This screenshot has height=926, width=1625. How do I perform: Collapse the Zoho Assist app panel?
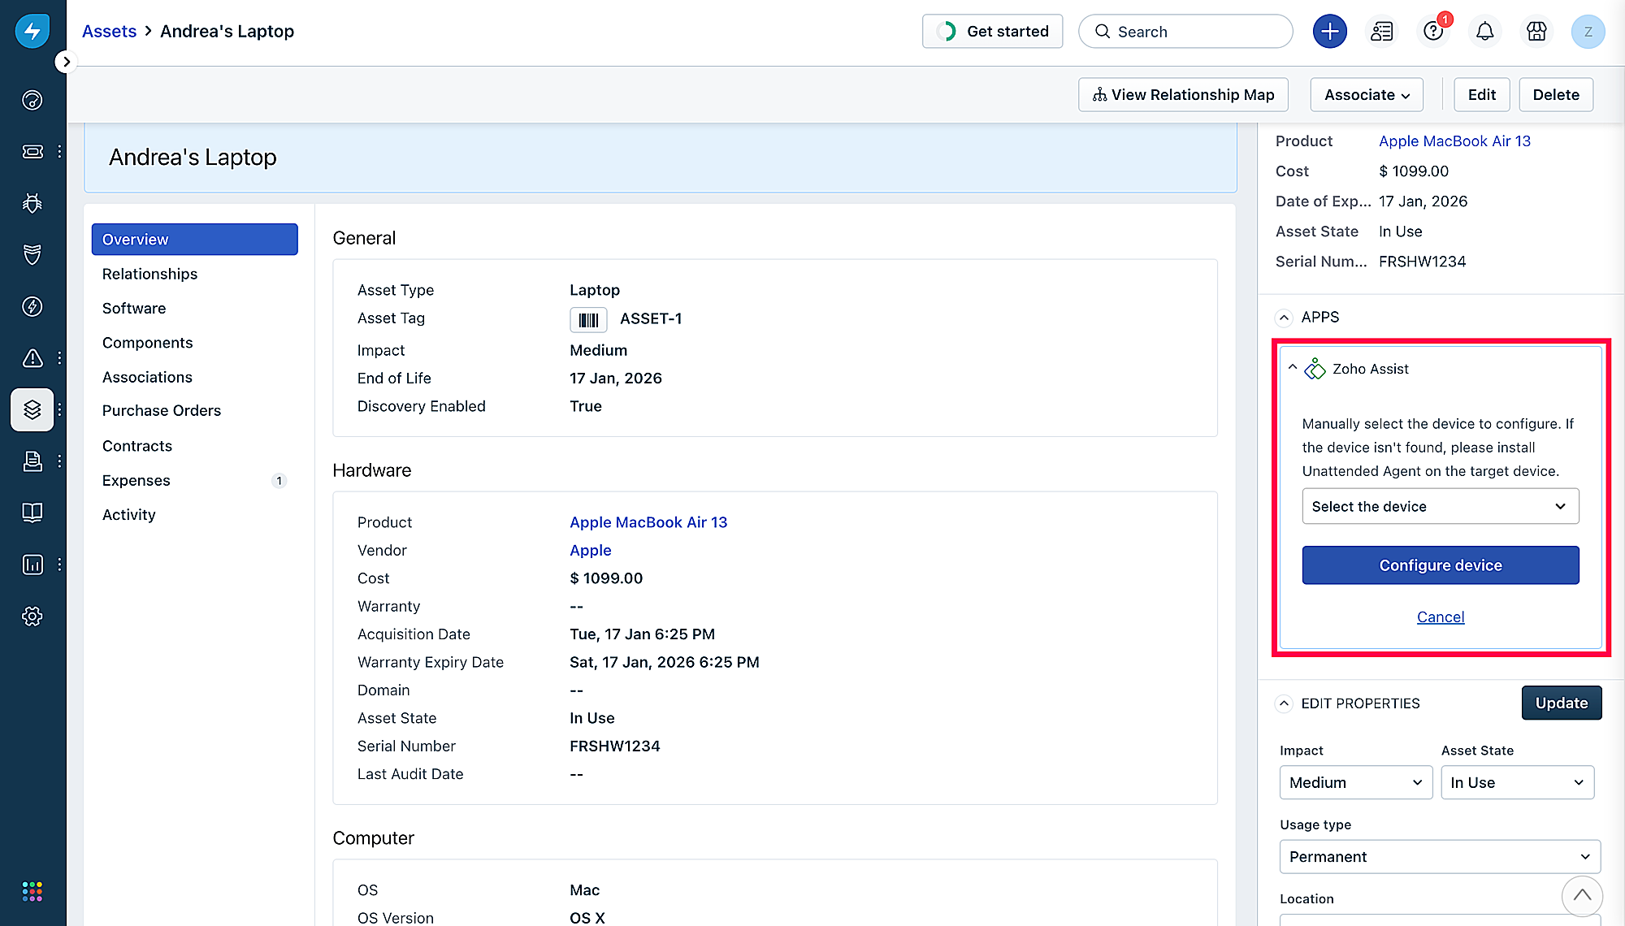coord(1293,368)
